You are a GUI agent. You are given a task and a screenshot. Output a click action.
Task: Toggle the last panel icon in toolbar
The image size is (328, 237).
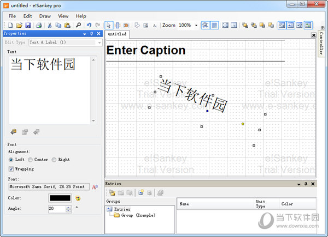tap(308, 26)
